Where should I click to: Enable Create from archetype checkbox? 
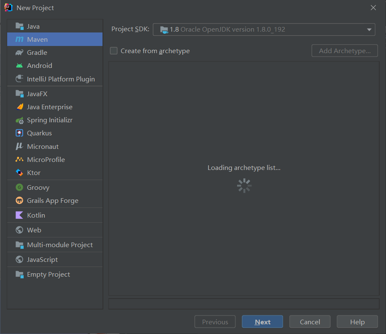coord(113,51)
